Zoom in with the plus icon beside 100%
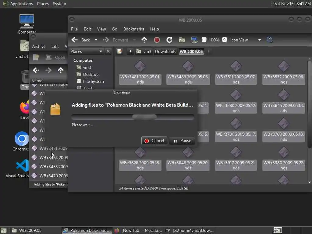312x234 pixels. (x=225, y=40)
